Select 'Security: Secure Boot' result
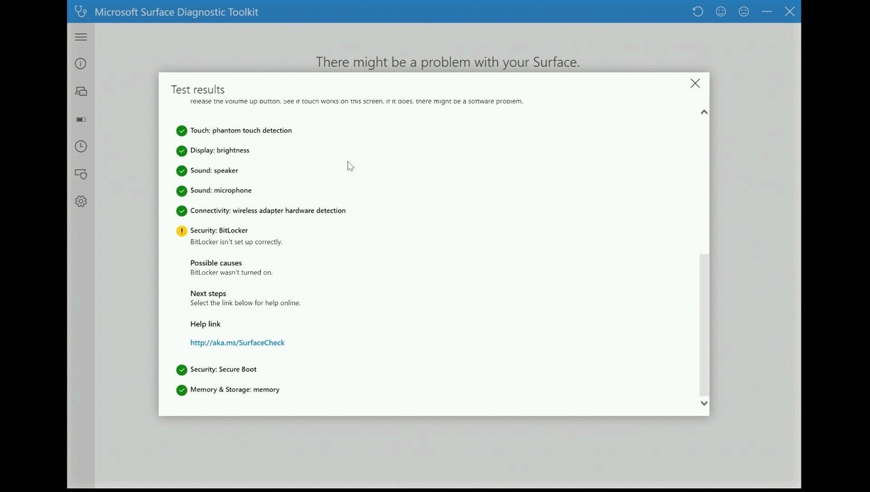Viewport: 870px width, 492px height. point(223,369)
